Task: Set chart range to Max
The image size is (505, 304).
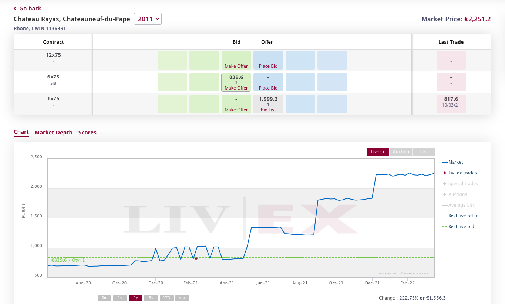Action: (x=182, y=298)
